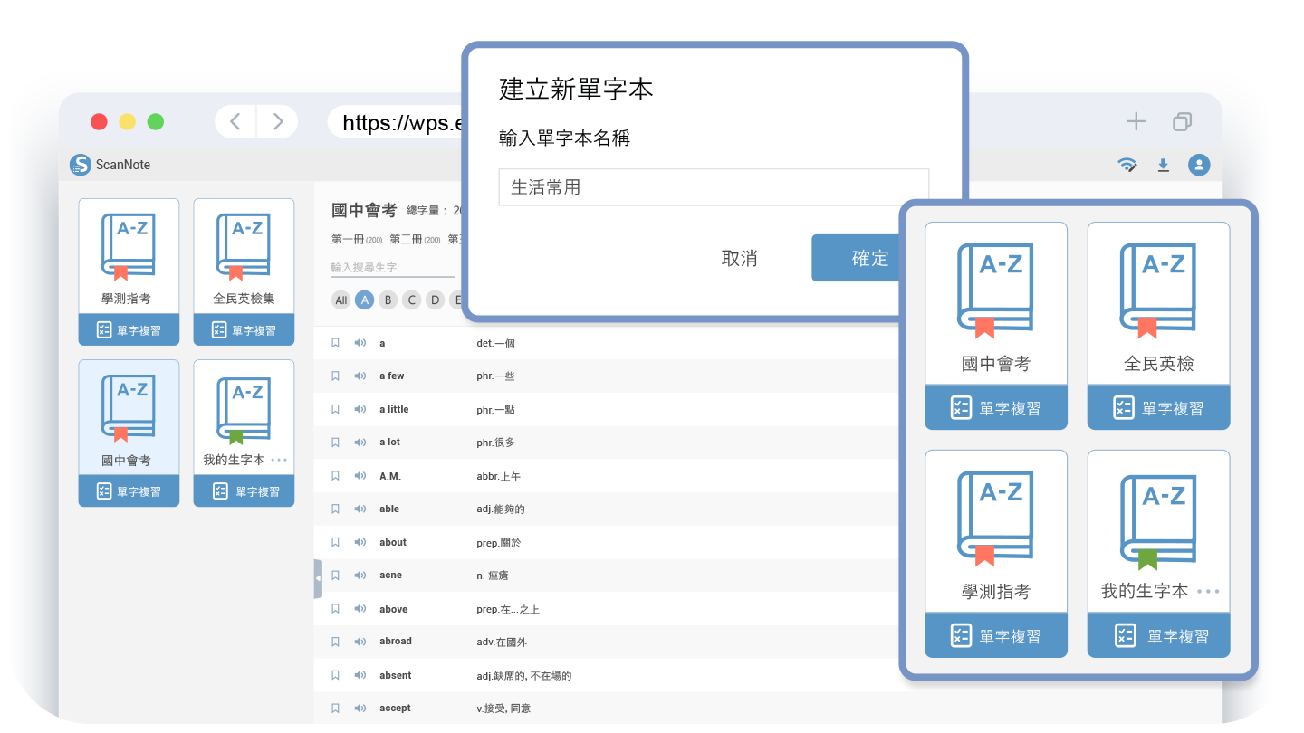
Task: Play pronunciation for 'acne'
Action: tap(360, 576)
